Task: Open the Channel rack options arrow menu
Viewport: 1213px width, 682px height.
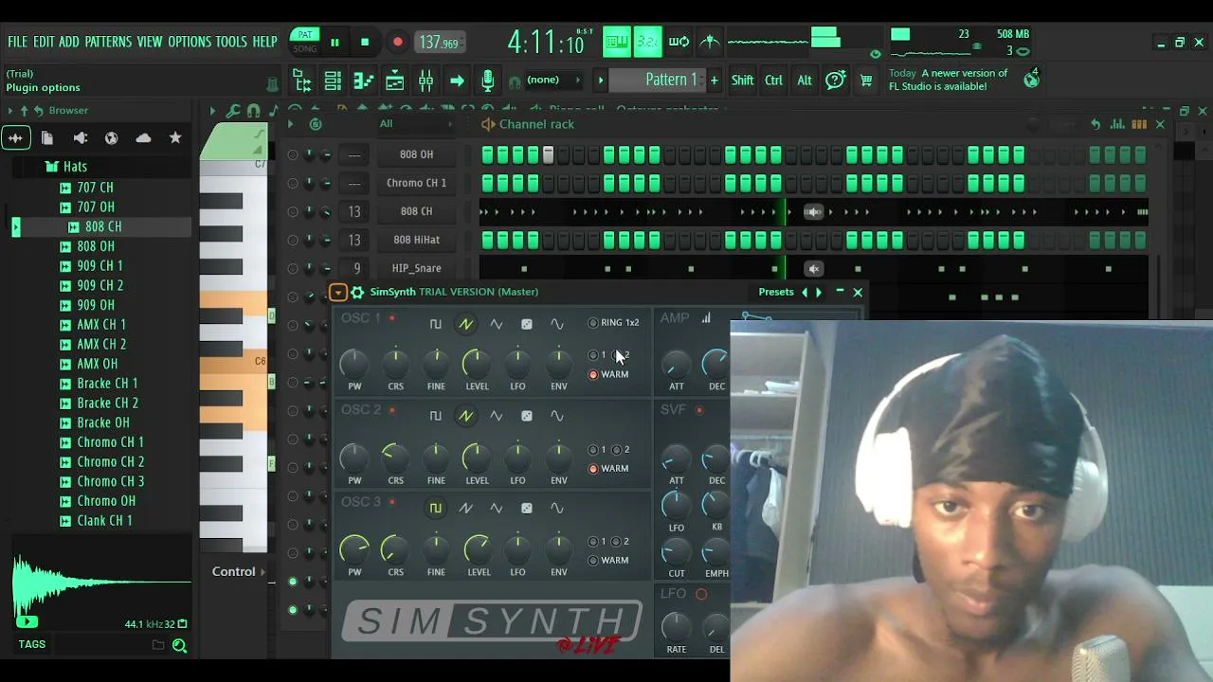Action: [x=290, y=124]
